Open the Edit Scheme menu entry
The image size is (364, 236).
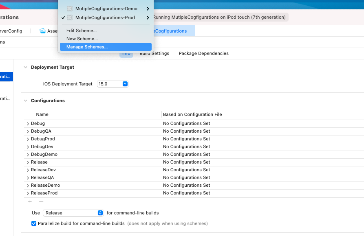point(82,31)
